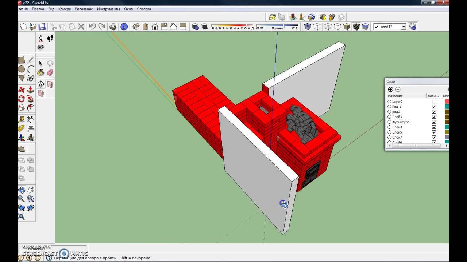This screenshot has height=262, width=467.
Task: Click color swatch for Слой4 layer
Action: click(447, 127)
